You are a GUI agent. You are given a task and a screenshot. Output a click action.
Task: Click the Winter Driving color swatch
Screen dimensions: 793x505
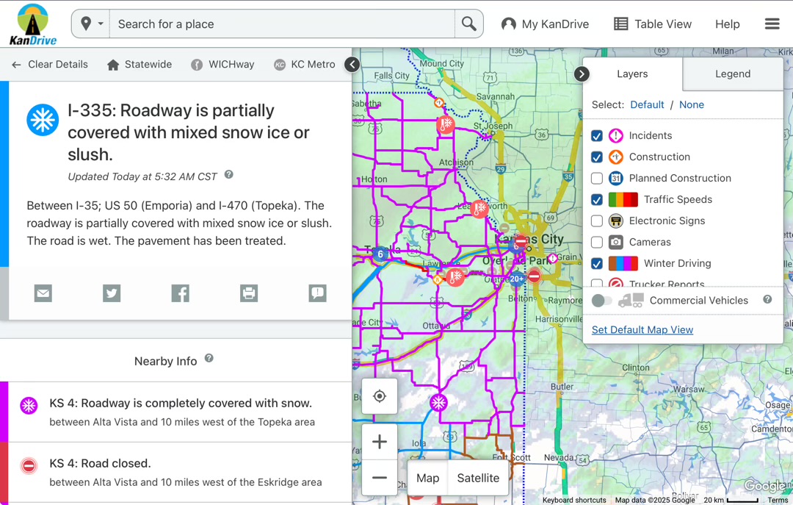coord(623,263)
